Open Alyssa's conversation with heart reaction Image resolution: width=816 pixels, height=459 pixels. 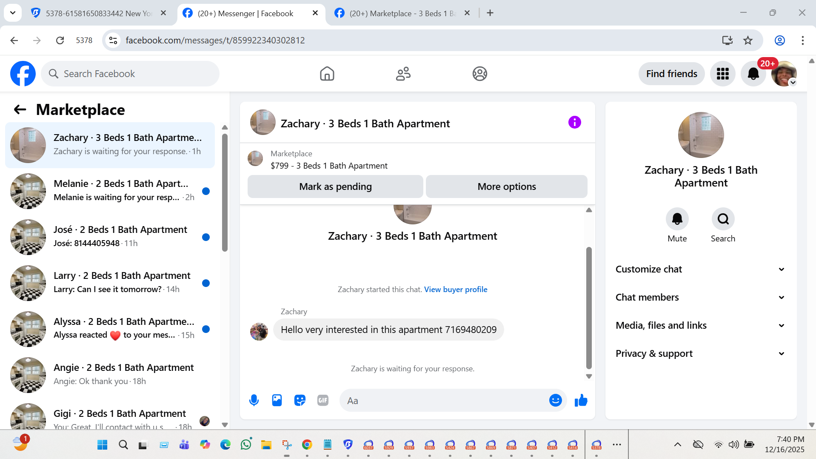click(x=110, y=329)
